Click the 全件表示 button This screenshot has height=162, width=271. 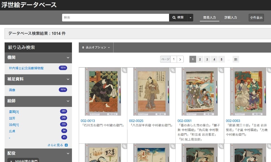click(x=256, y=17)
